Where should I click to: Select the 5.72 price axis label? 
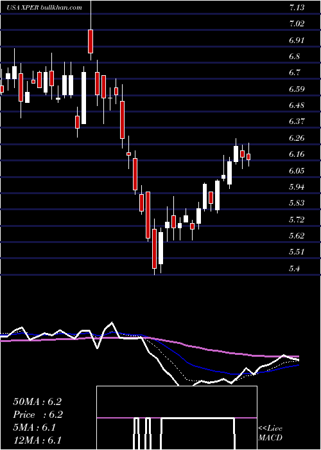click(x=297, y=220)
